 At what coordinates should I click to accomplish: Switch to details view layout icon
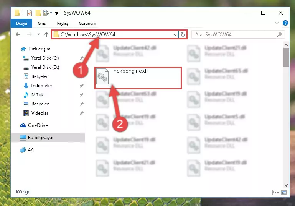coord(275,192)
